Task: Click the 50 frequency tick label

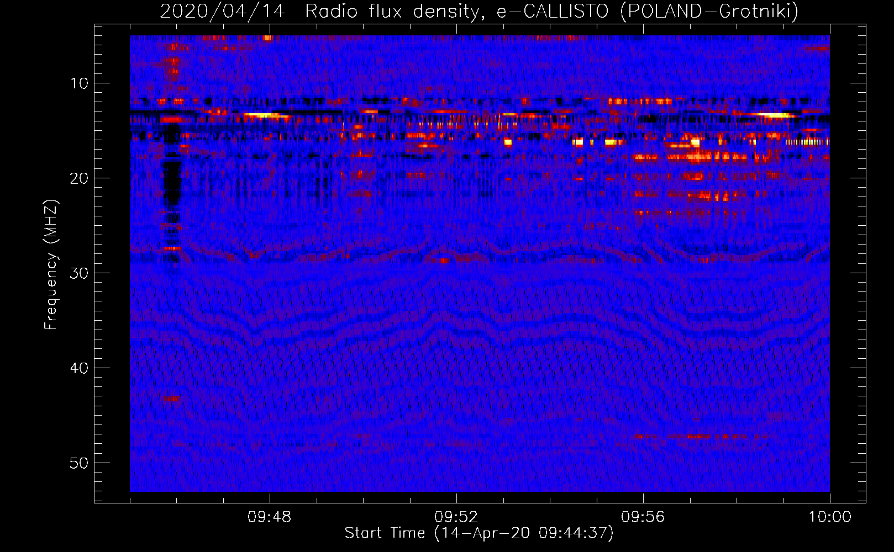Action: [x=79, y=463]
